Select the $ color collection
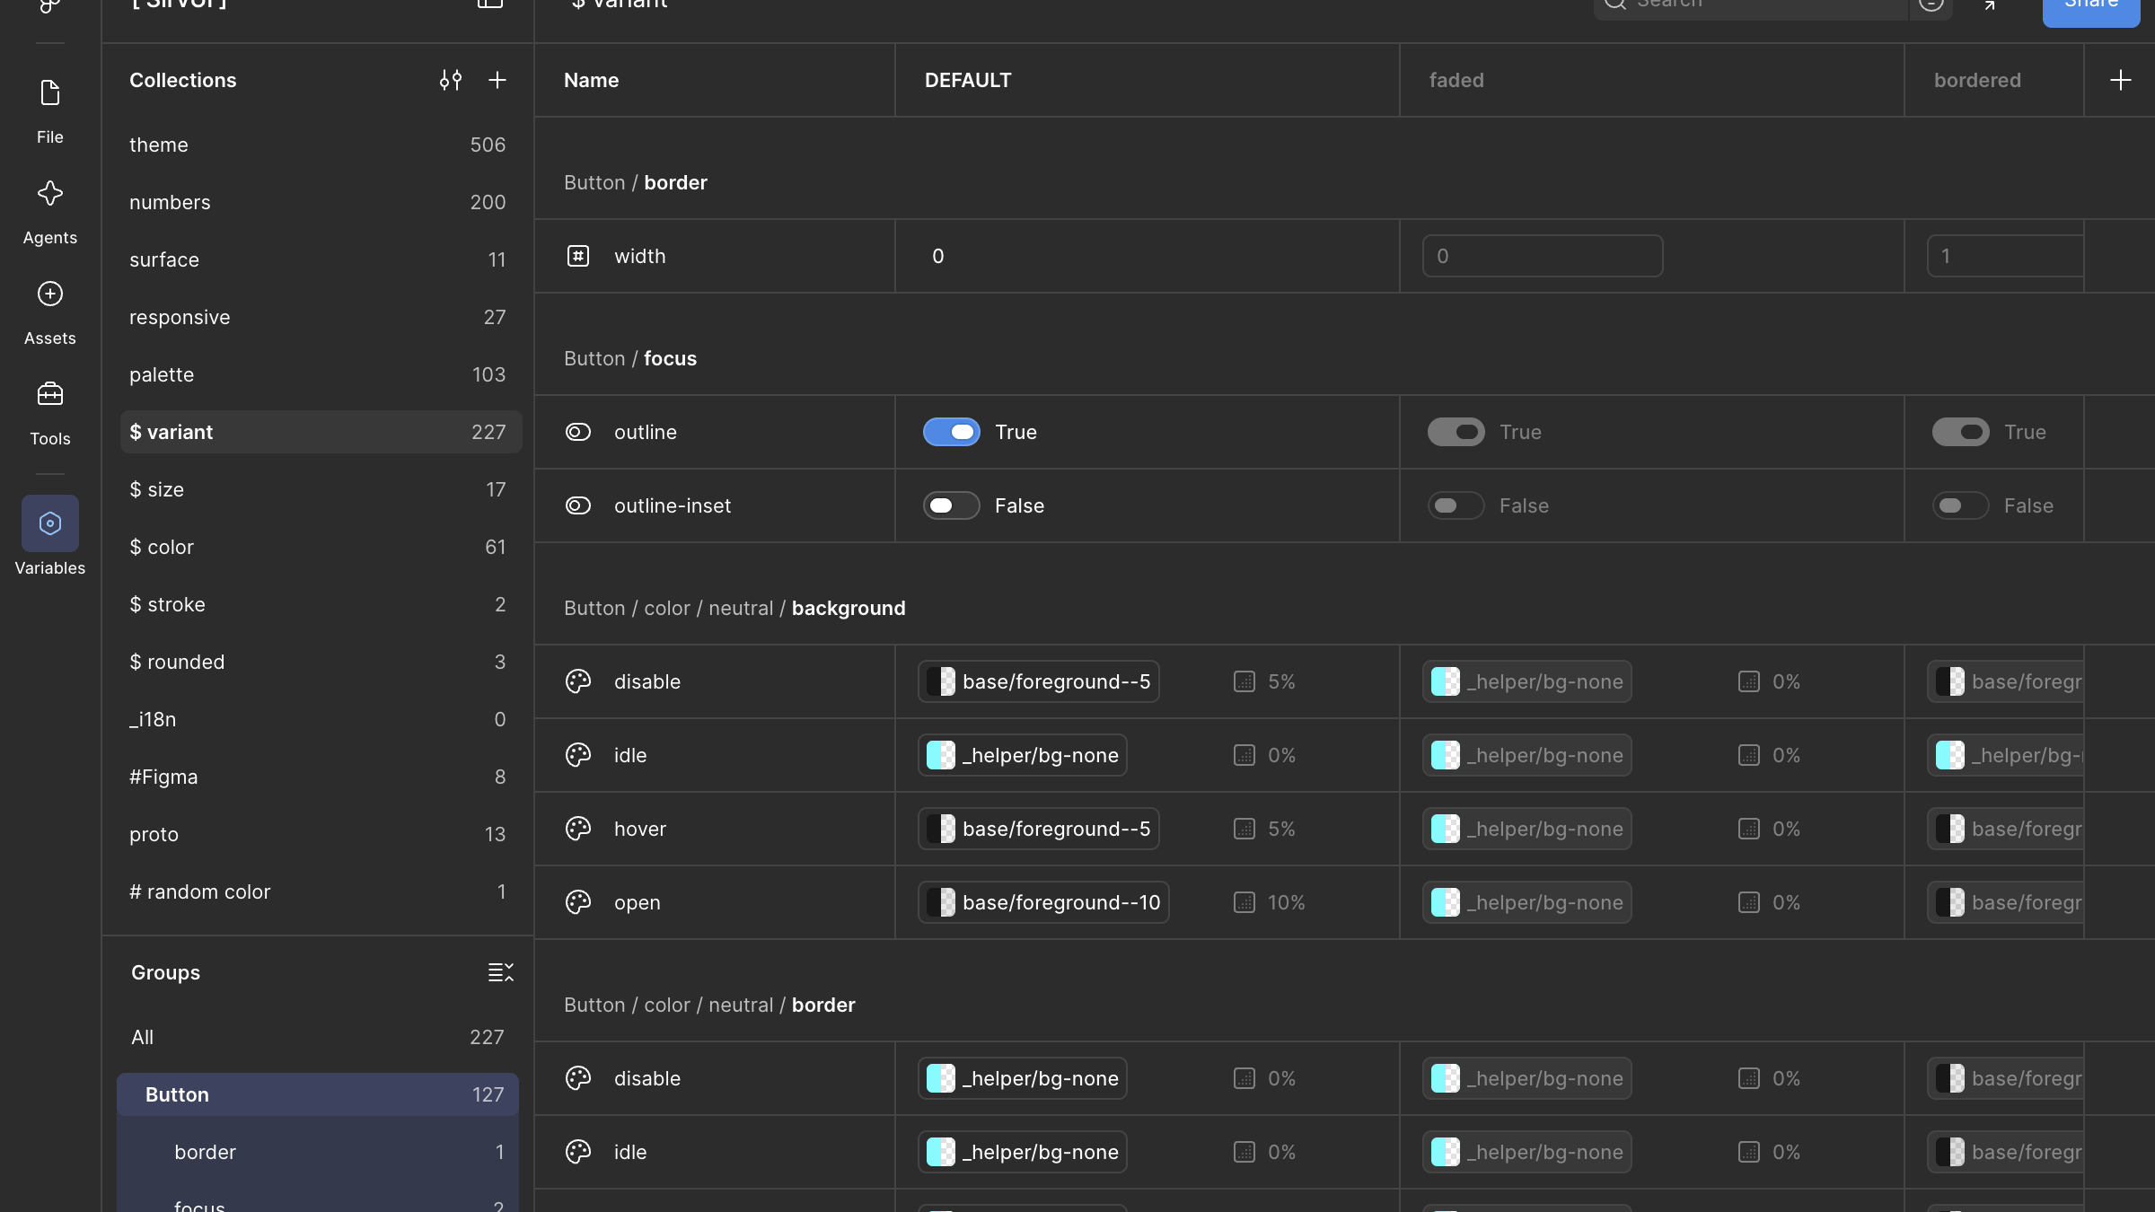 (321, 547)
